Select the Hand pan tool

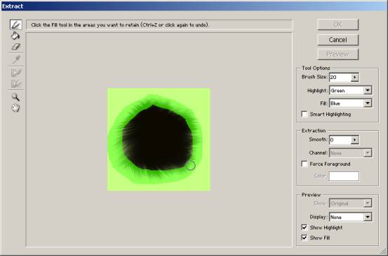coord(15,108)
